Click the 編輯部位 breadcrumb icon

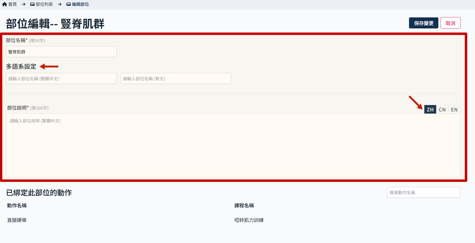[69, 4]
